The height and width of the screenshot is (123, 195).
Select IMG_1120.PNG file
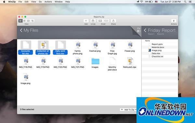pos(60,62)
